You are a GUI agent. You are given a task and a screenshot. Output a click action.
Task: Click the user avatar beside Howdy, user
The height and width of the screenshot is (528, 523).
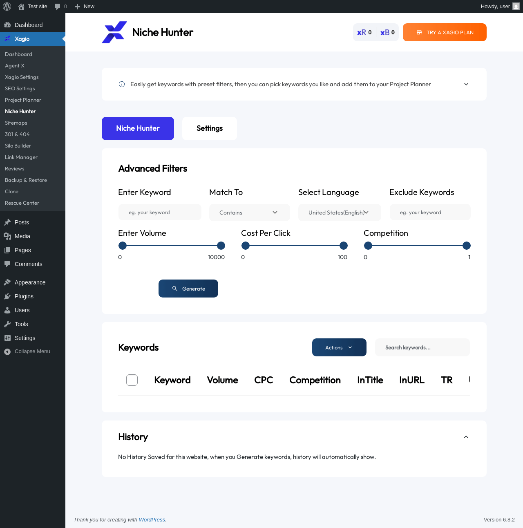tap(516, 7)
